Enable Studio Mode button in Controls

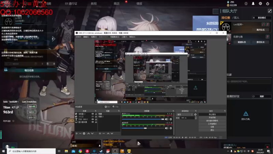pyautogui.click(x=212, y=124)
